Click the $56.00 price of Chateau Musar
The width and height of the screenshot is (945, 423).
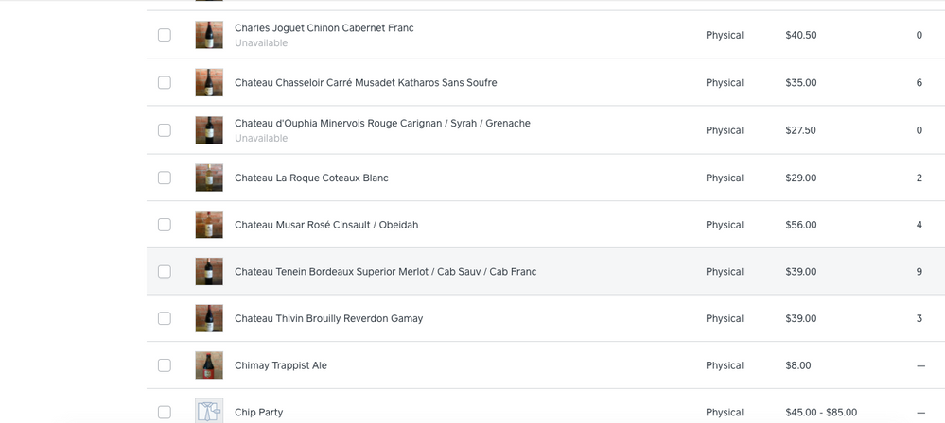pyautogui.click(x=801, y=225)
